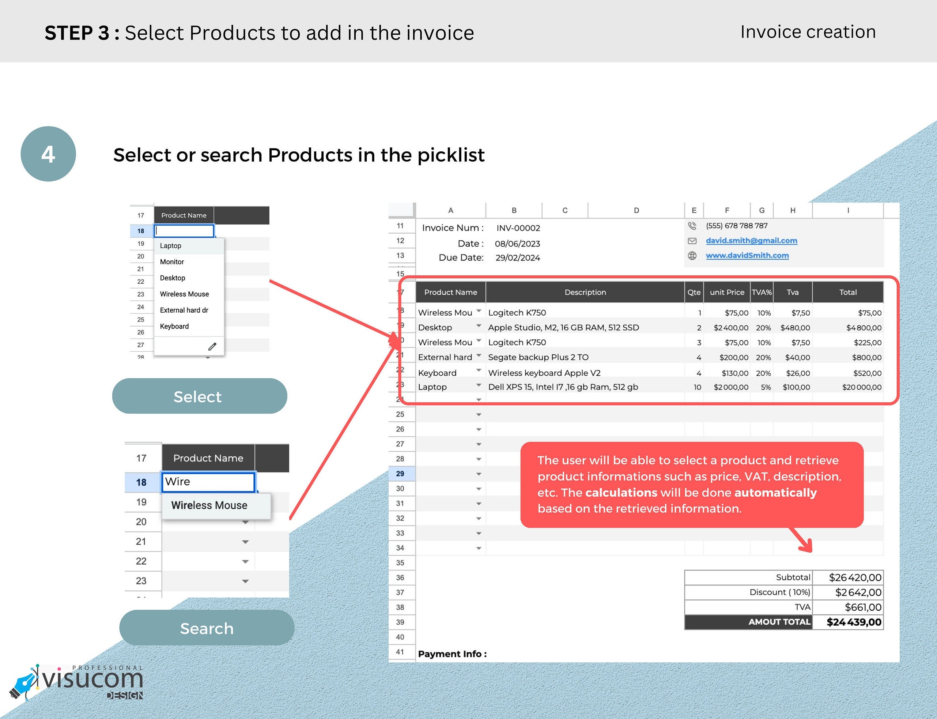Open the david.smith@gmail.com email link
Viewport: 937px width, 719px height.
(x=751, y=241)
